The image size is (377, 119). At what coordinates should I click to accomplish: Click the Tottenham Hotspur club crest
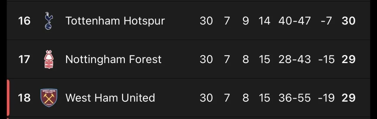pos(49,21)
